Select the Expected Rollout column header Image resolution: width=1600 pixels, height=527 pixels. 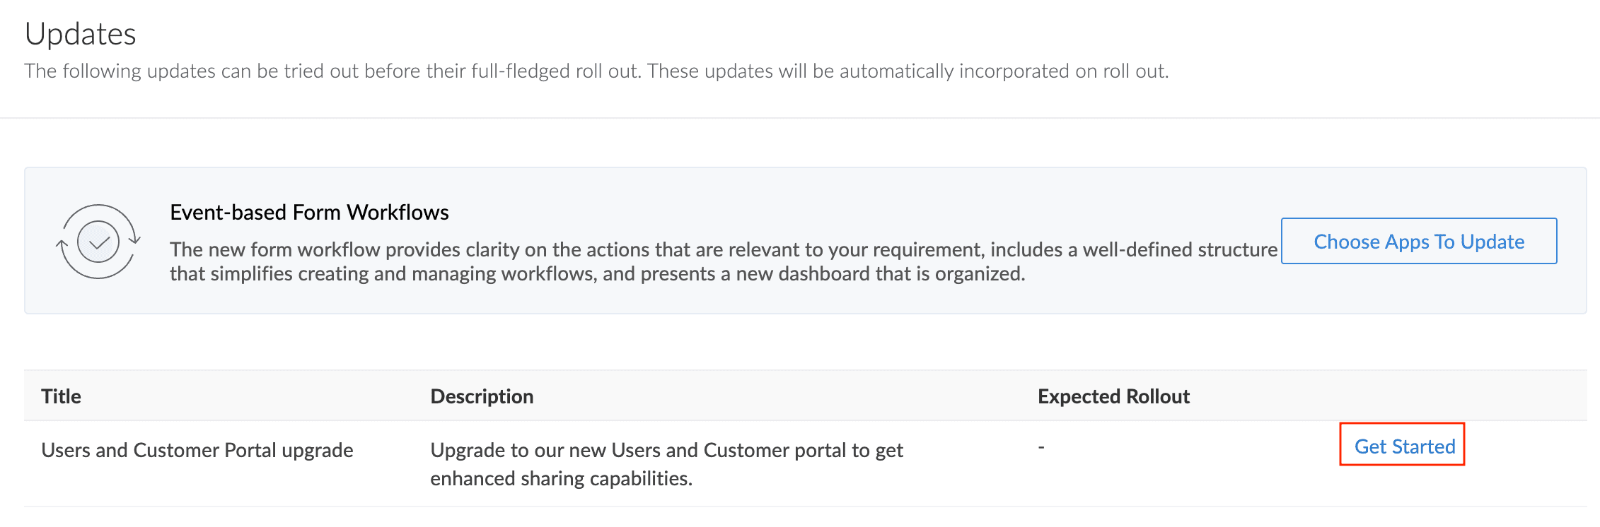pos(1113,396)
